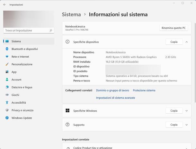Click the Bluetooth icon in sidebar
The image size is (196, 149).
point(7,49)
